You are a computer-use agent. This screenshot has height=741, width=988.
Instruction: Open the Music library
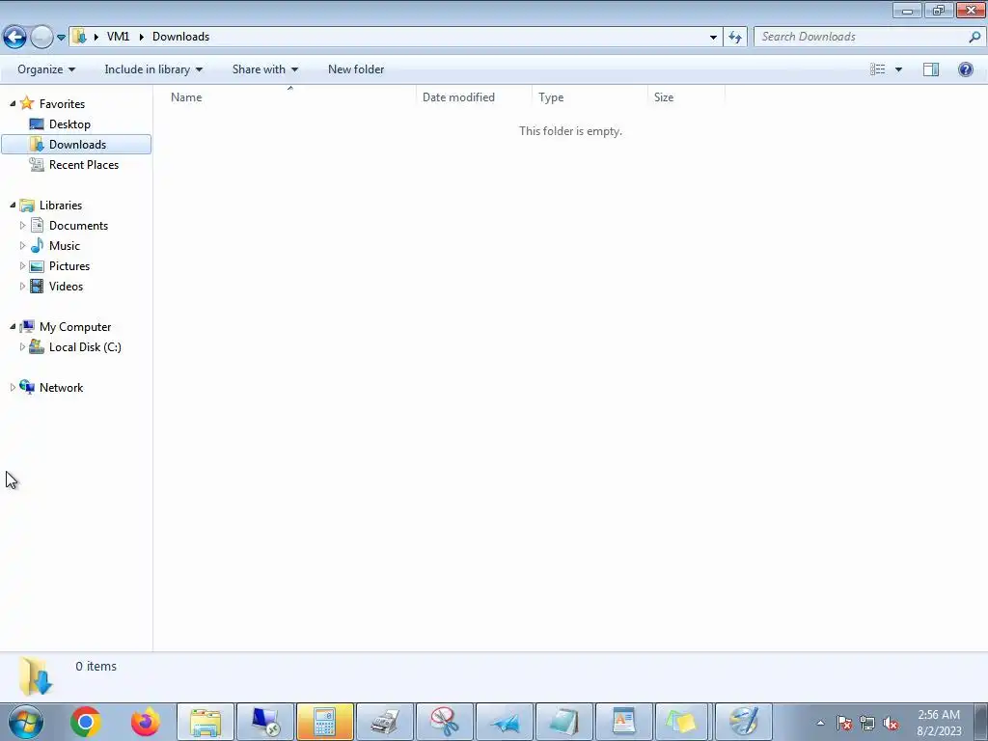[65, 246]
